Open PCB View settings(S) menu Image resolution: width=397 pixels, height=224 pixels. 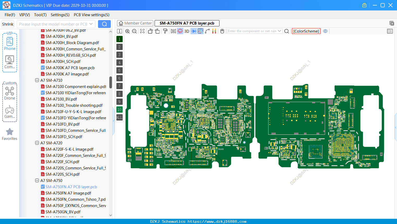(91, 15)
